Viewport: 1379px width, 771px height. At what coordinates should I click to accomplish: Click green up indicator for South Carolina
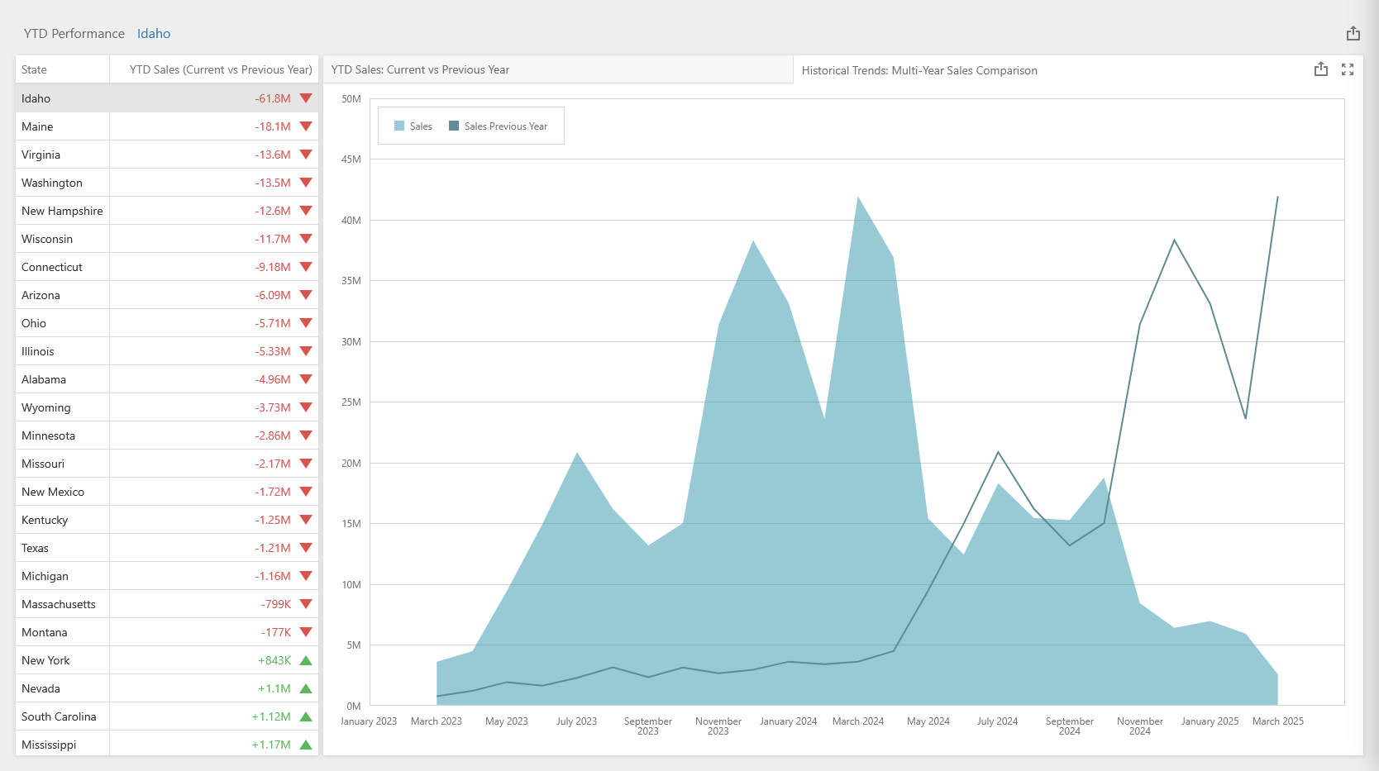pos(306,716)
